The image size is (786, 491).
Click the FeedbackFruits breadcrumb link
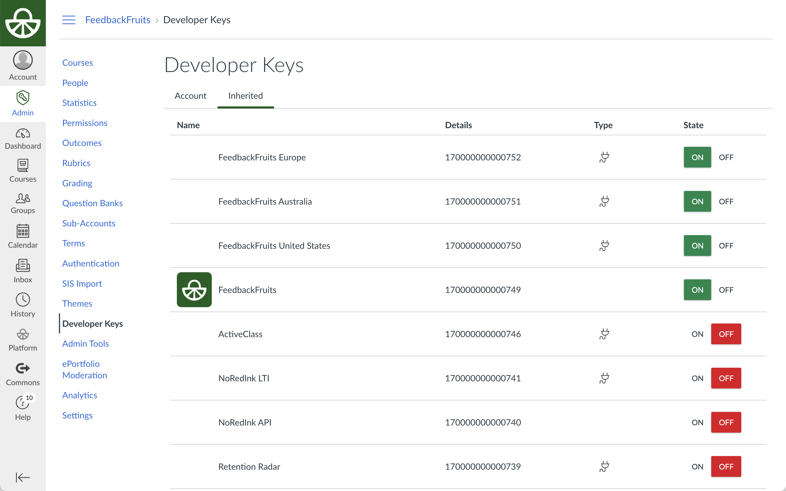point(118,20)
